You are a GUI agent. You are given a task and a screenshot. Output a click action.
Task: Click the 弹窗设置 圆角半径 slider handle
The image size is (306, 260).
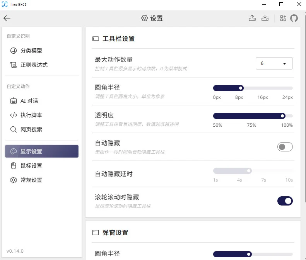(249, 254)
